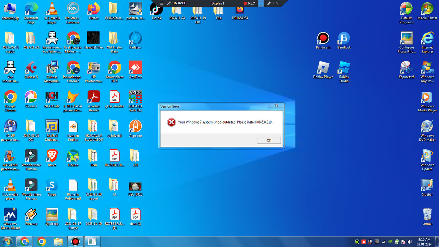Image resolution: width=439 pixels, height=247 pixels.
Task: Select the Picasa 3 icon
Action: tap(31, 99)
